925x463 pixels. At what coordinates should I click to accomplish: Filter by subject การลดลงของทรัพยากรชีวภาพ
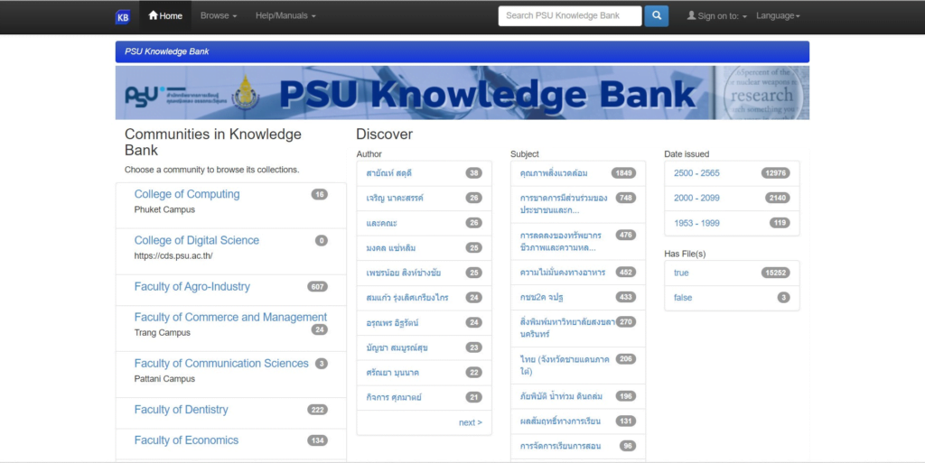[560, 241]
